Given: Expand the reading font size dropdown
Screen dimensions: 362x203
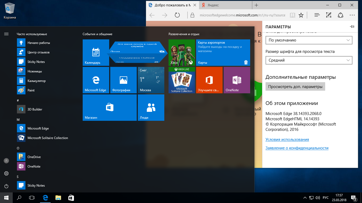Looking at the screenshot, I should (x=309, y=60).
